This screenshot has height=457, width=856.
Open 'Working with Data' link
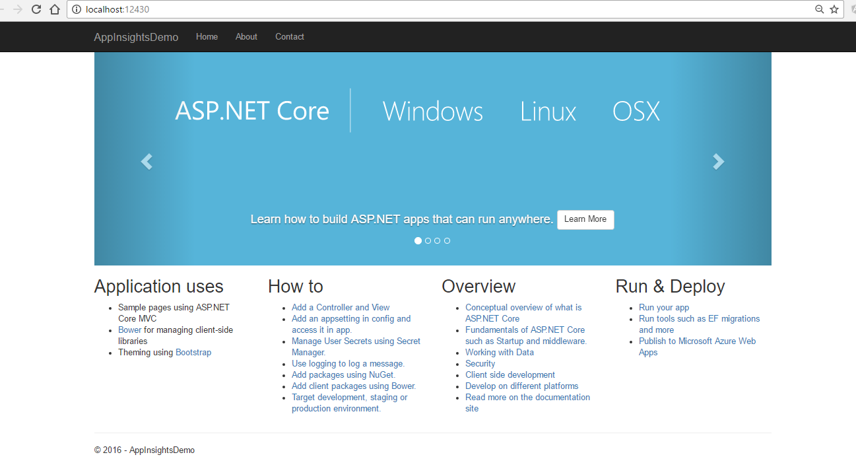pos(500,352)
